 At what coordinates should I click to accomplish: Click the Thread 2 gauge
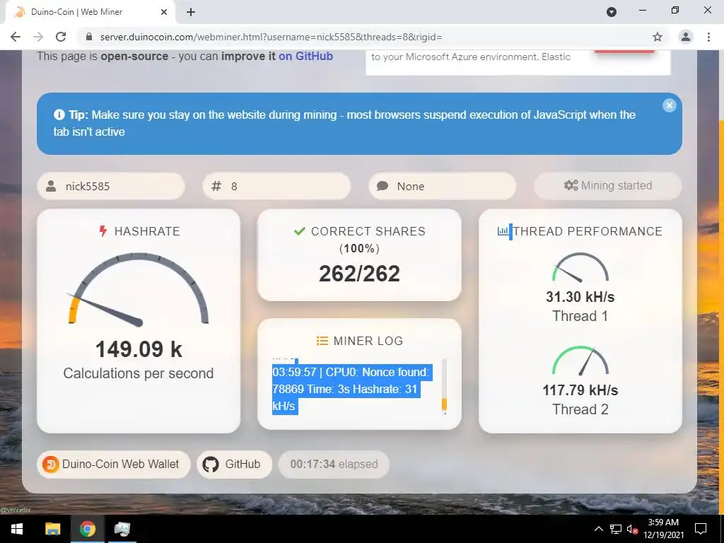click(580, 361)
